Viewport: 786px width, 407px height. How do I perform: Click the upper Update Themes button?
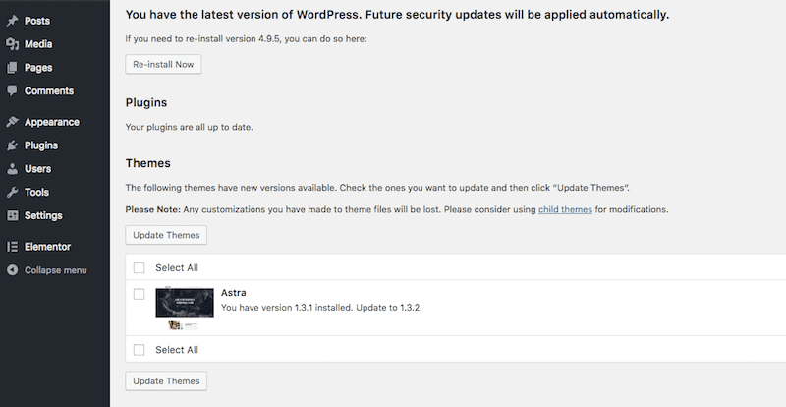pyautogui.click(x=166, y=235)
